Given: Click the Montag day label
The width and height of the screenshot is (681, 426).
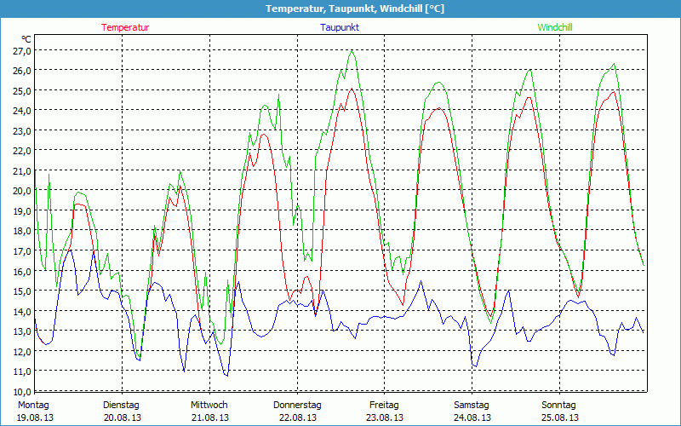Looking at the screenshot, I should click(x=33, y=406).
